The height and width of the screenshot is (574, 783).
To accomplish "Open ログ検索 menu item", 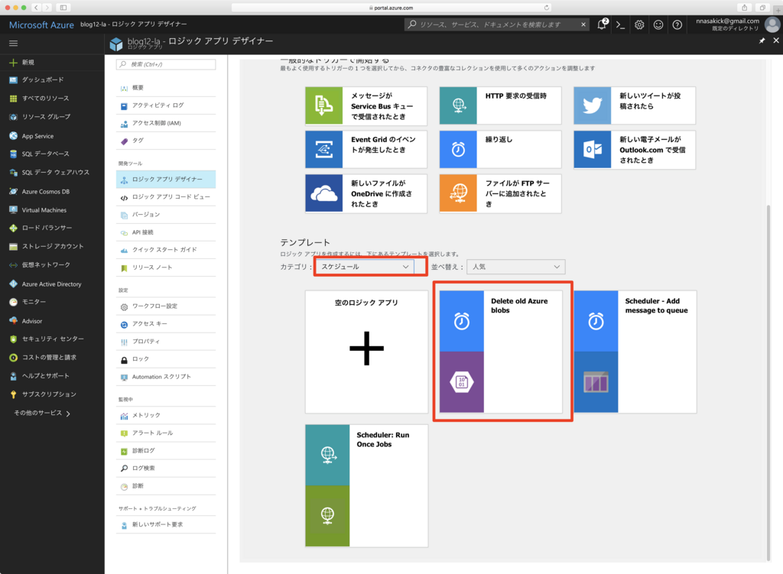I will [166, 469].
